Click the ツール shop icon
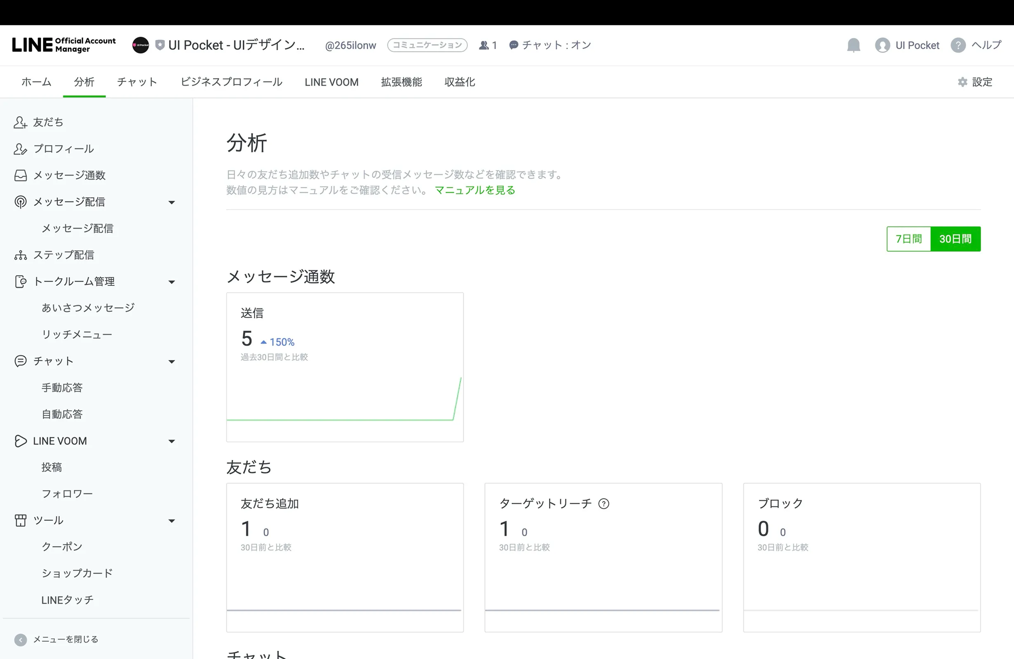The image size is (1014, 659). [20, 520]
